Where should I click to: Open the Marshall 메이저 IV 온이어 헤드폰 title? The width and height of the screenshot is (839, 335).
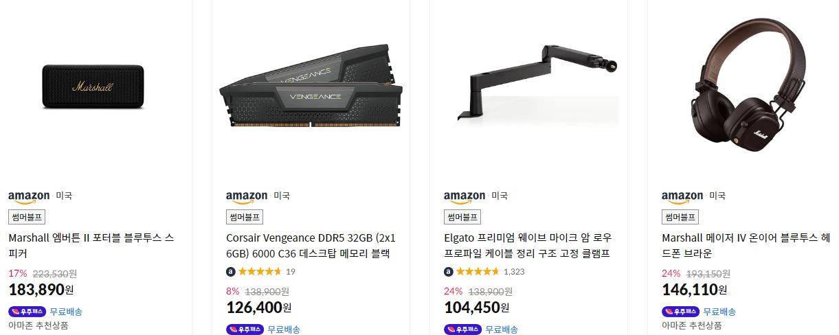pos(746,246)
